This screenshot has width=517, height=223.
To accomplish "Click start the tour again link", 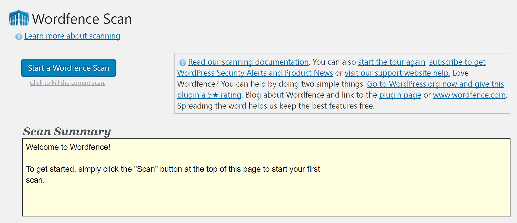I will coord(391,62).
